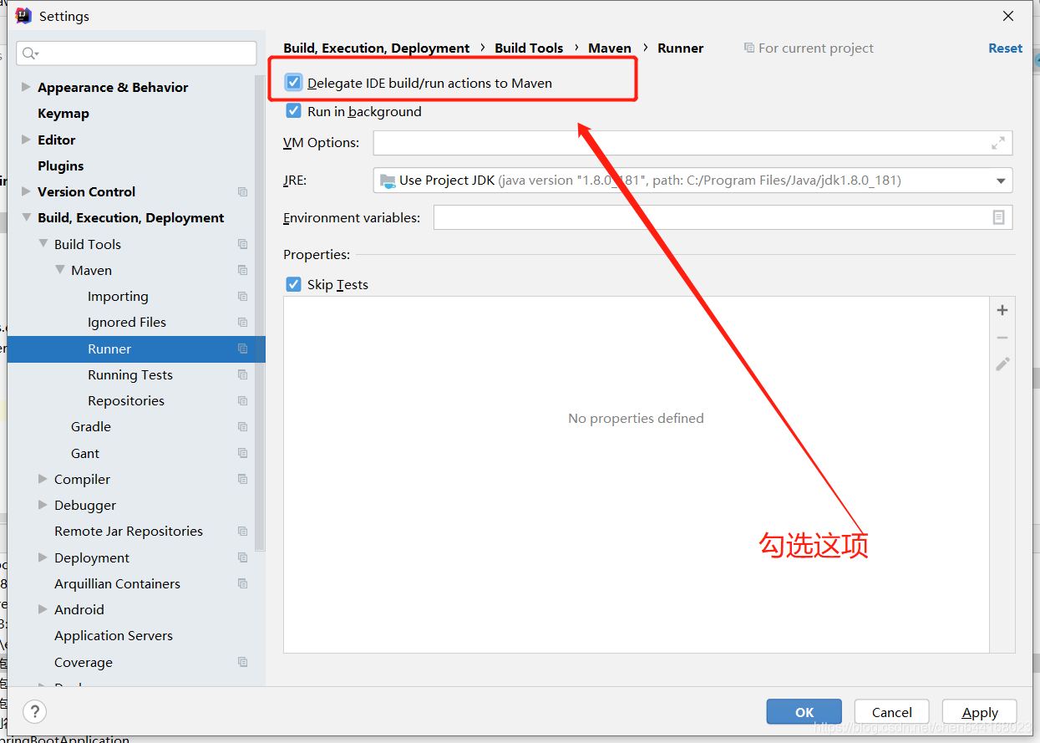Click the Build Tools breadcrumb
Screen dimensions: 1040x743
point(529,48)
